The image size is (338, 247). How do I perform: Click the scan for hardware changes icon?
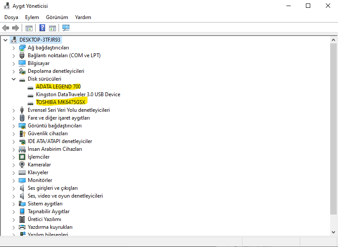click(66, 28)
